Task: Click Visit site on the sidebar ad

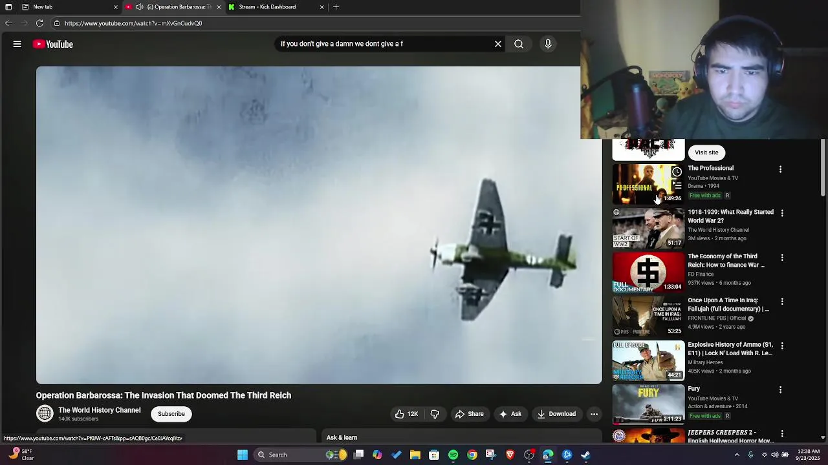Action: pos(706,152)
